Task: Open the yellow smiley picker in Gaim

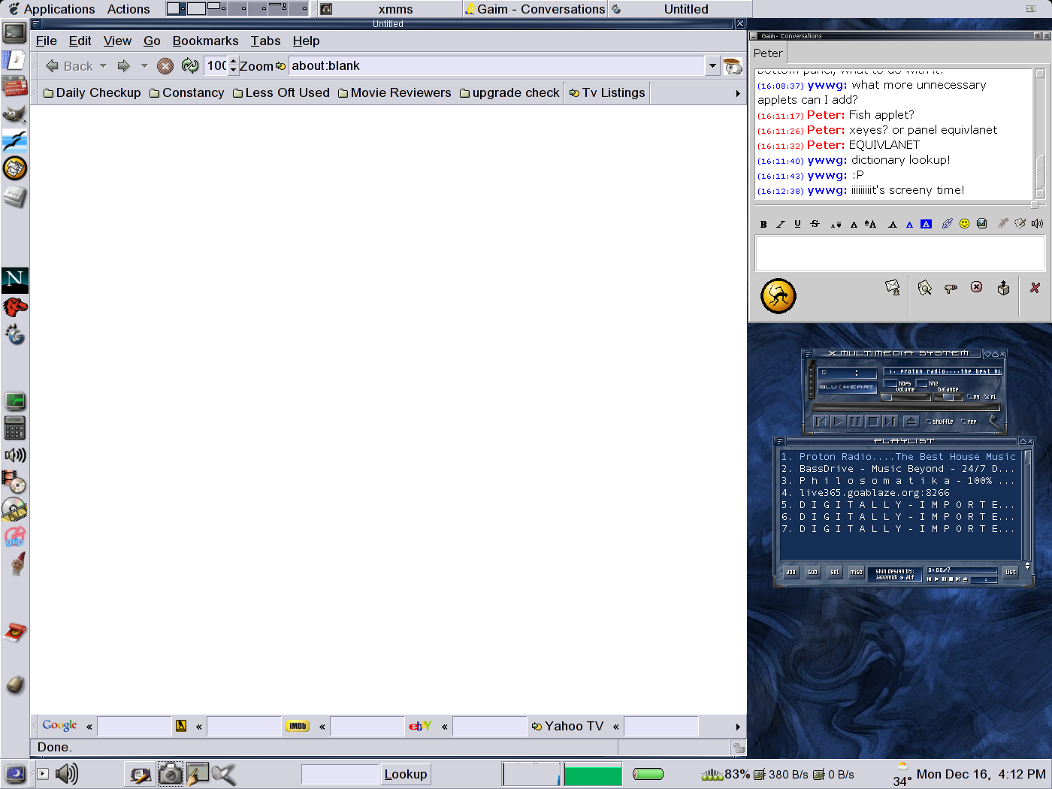Action: pyautogui.click(x=964, y=224)
